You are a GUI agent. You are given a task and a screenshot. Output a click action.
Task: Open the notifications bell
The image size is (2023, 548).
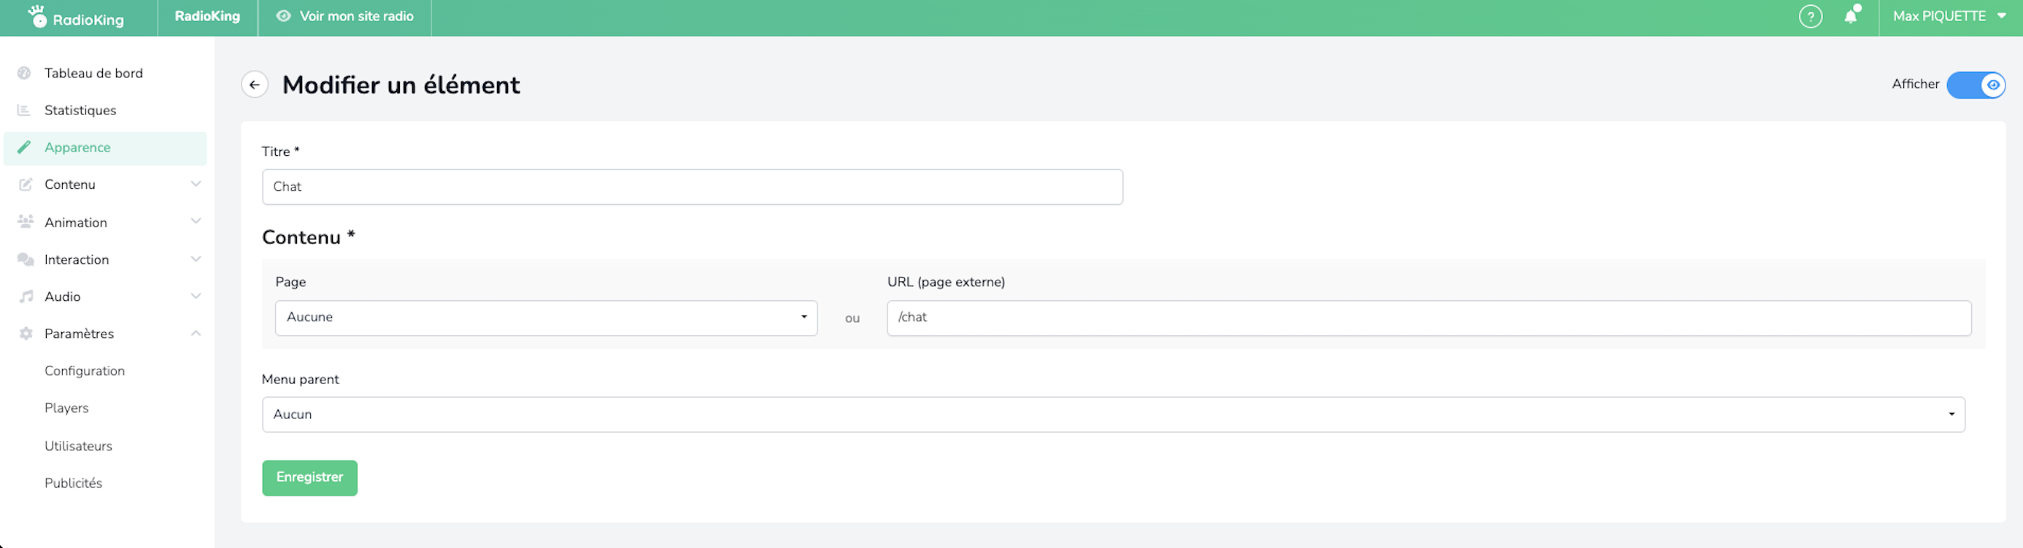pyautogui.click(x=1850, y=17)
